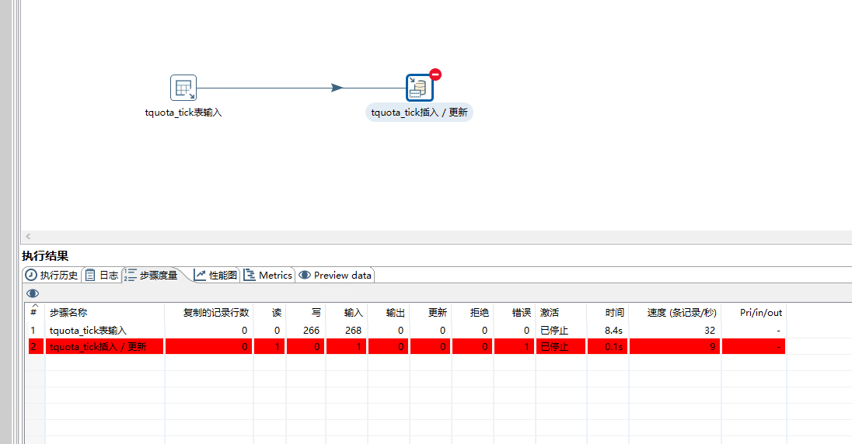Viewport: 852px width, 444px height.
Task: Select the 步骤度量 tab
Action: (152, 276)
